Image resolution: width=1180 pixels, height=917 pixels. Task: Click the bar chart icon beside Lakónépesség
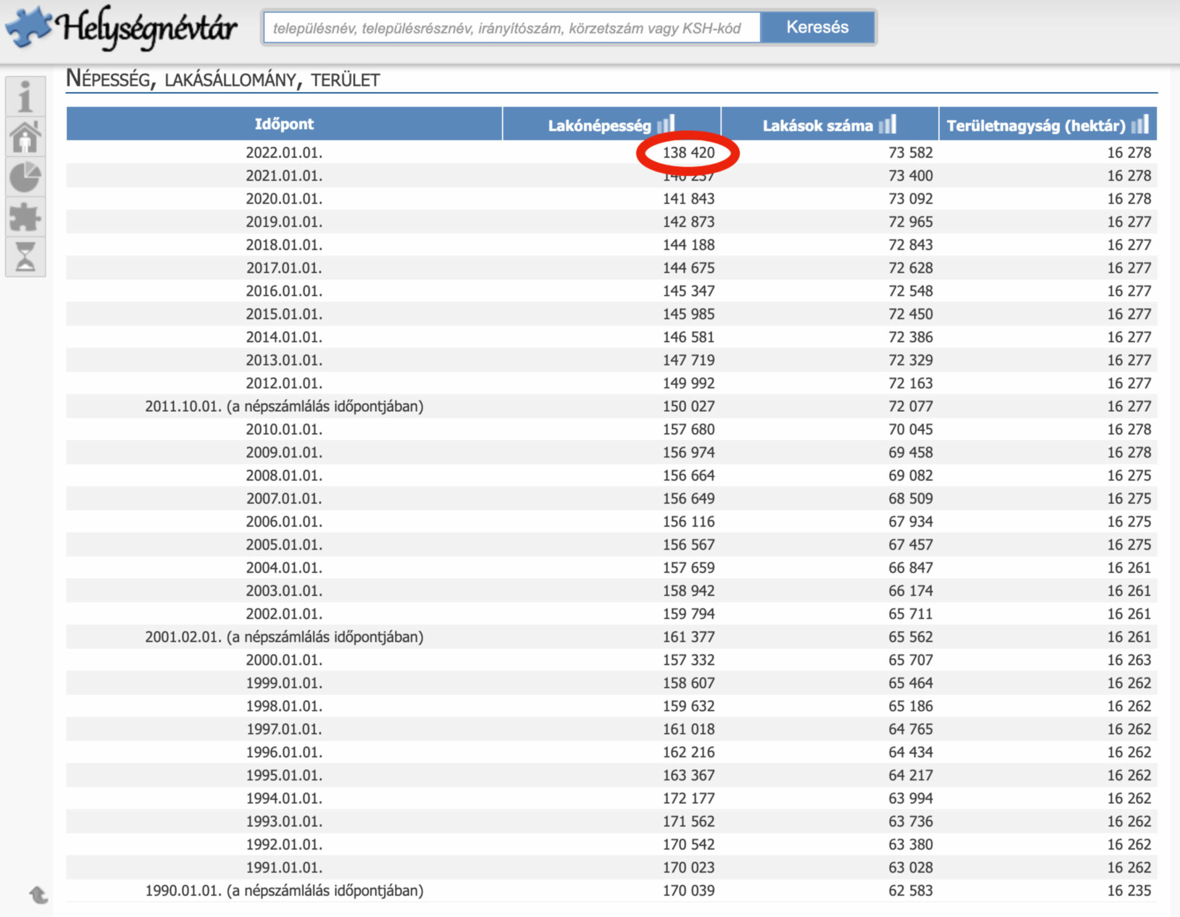point(665,124)
